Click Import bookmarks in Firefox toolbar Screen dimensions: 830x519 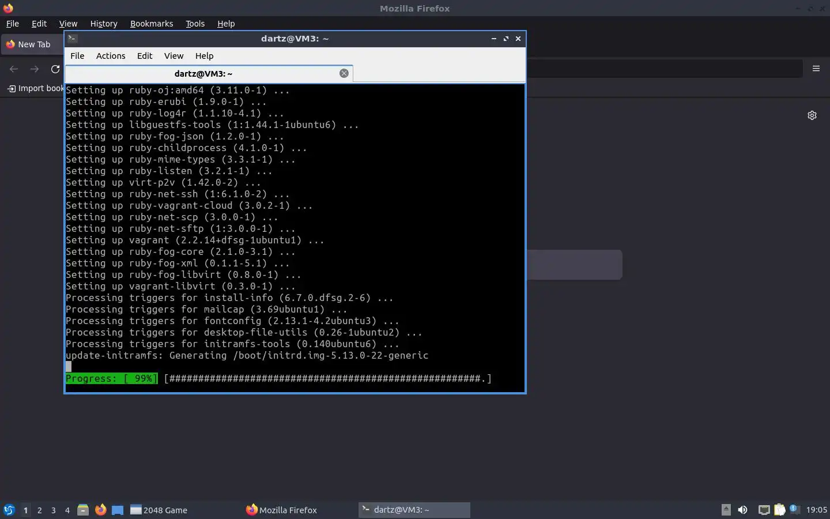point(36,88)
